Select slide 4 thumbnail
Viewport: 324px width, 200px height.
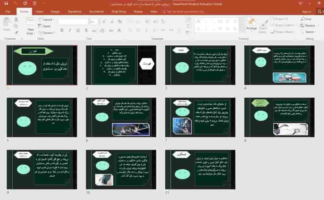(x=279, y=65)
